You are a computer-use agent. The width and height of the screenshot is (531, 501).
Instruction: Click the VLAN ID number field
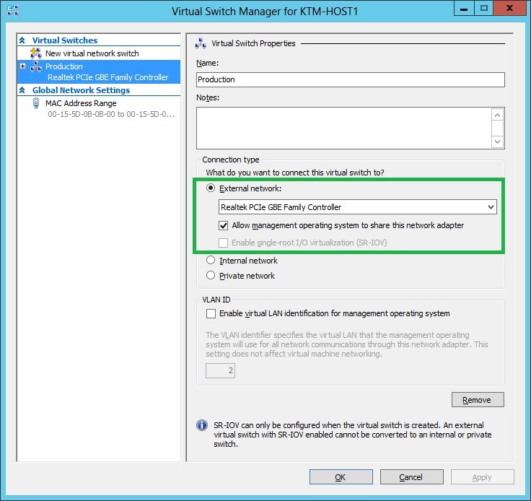pyautogui.click(x=220, y=370)
